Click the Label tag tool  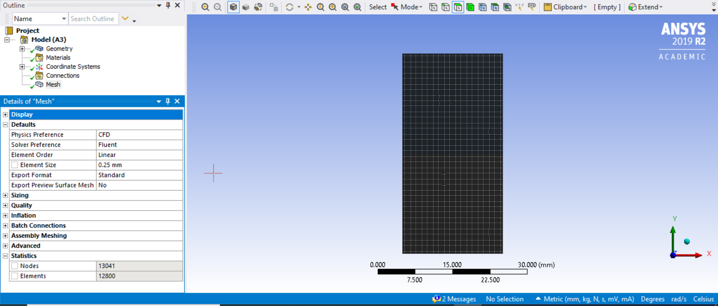click(532, 7)
